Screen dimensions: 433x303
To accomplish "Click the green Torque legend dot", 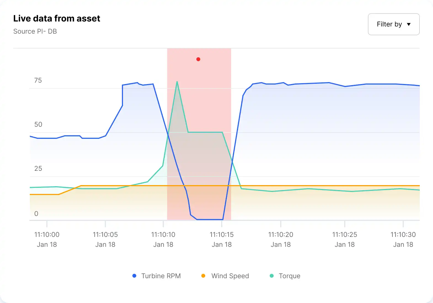I will (x=272, y=276).
